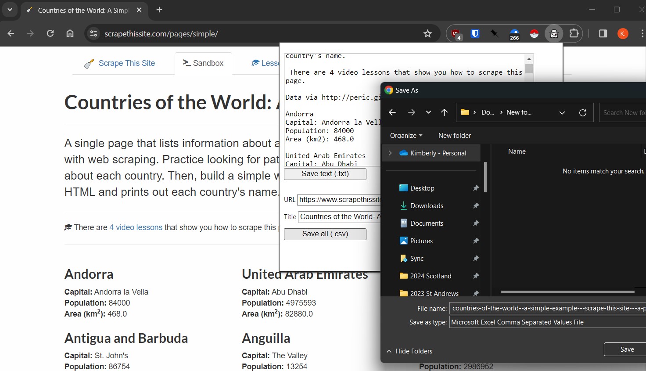Go back in browser history
646x371 pixels.
[x=11, y=33]
